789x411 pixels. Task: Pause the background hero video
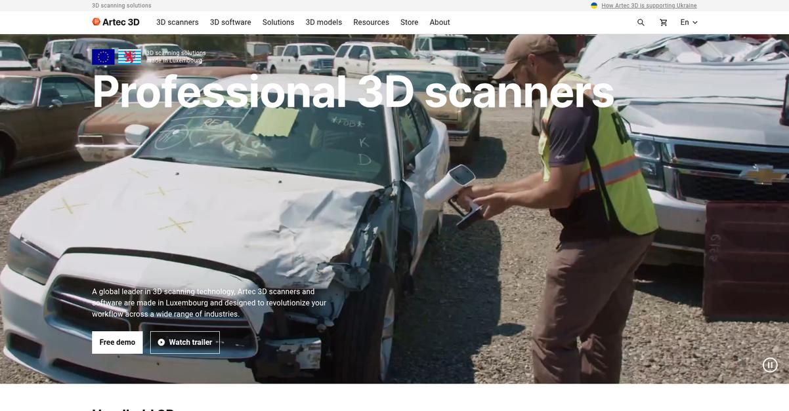pyautogui.click(x=770, y=365)
